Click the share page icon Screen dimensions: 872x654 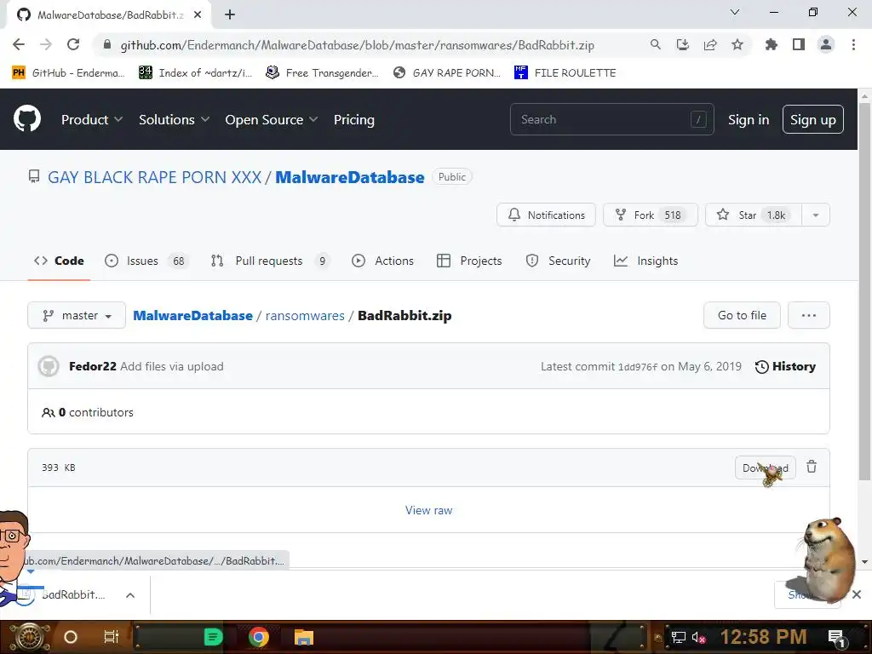710,44
